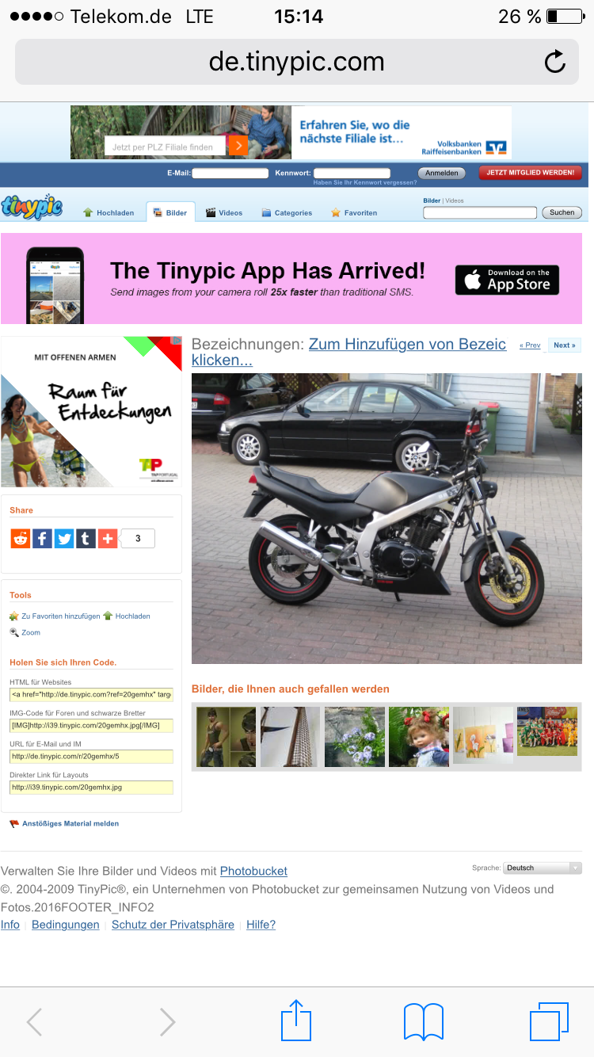Go to Next image link
This screenshot has width=594, height=1057.
(x=564, y=345)
